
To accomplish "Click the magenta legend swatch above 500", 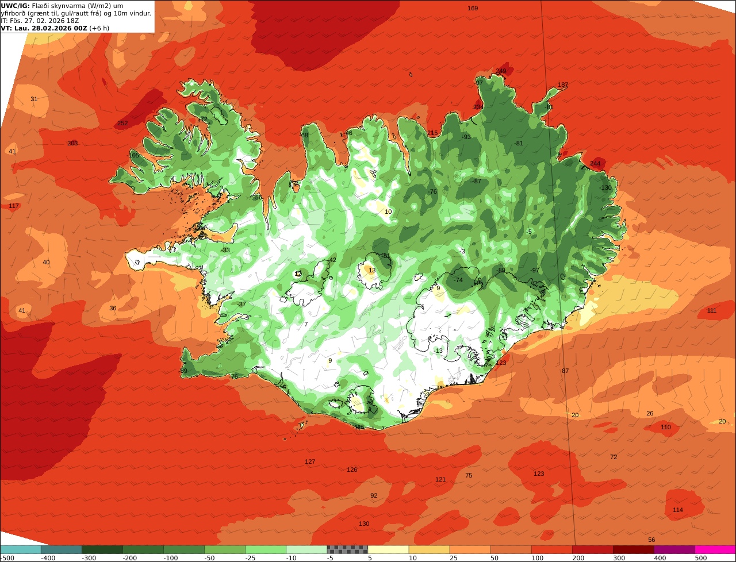I will point(715,549).
